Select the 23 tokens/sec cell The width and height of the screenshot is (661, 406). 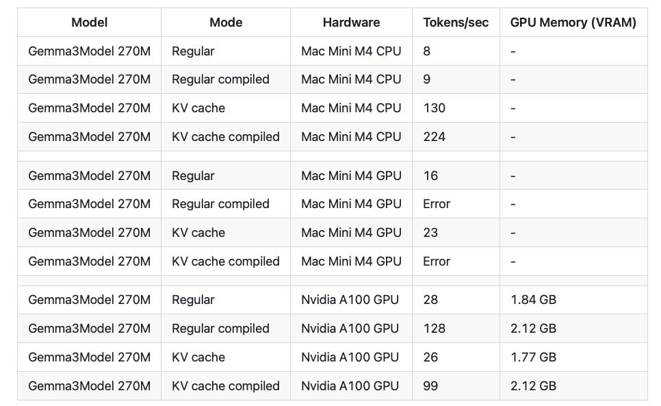click(x=430, y=233)
